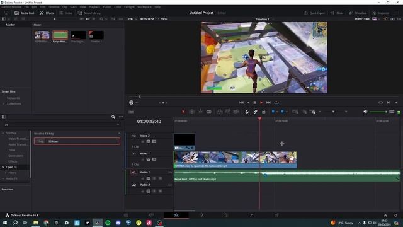Click the Replace Clip icon
Image resolution: width=403 pixels, height=227 pixels.
[236, 112]
